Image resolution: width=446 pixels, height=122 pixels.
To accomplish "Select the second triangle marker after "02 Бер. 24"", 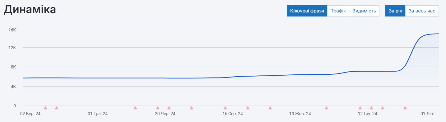I will tap(57, 108).
